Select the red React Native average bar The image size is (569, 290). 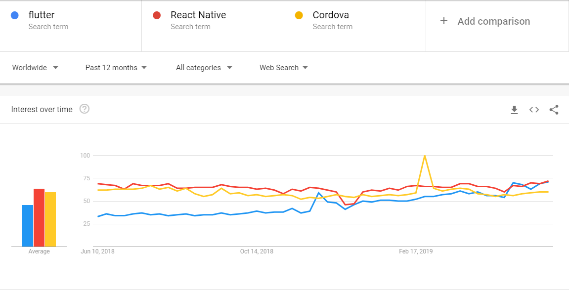[x=39, y=218]
